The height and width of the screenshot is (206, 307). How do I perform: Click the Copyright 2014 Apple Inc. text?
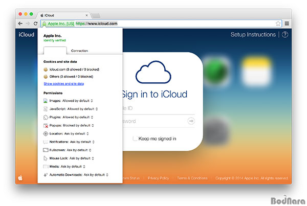tap(252, 178)
